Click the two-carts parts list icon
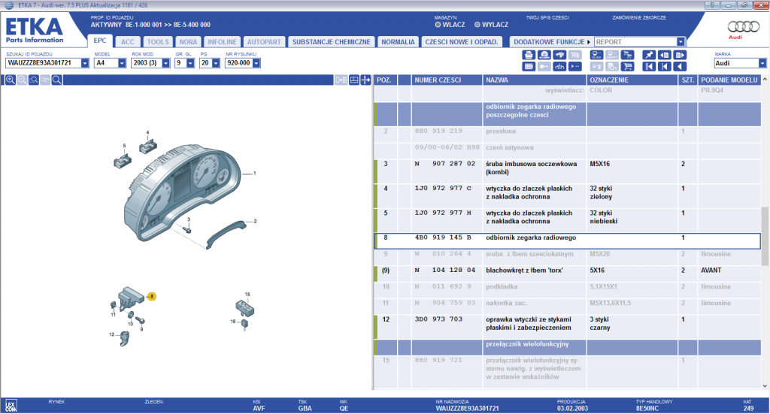This screenshot has height=414, width=770. click(628, 55)
